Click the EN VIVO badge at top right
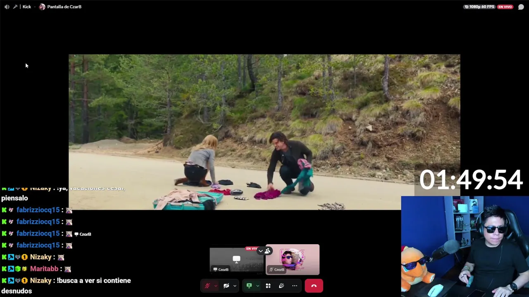The image size is (529, 297). coord(505,7)
